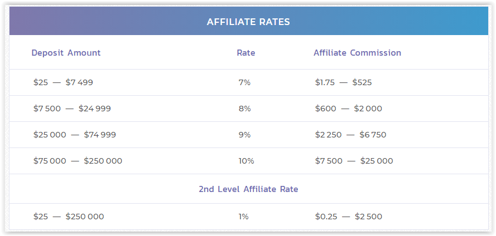Click the $7 500 — $25 000 commission cell

[x=354, y=161]
